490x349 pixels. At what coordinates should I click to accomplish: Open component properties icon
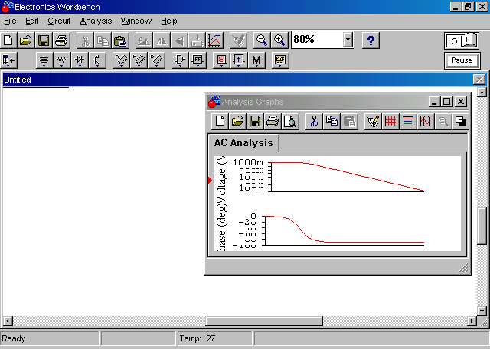coord(238,41)
